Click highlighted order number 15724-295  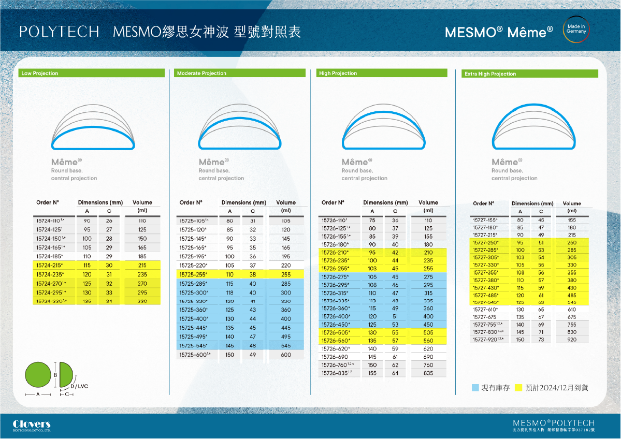pos(51,292)
